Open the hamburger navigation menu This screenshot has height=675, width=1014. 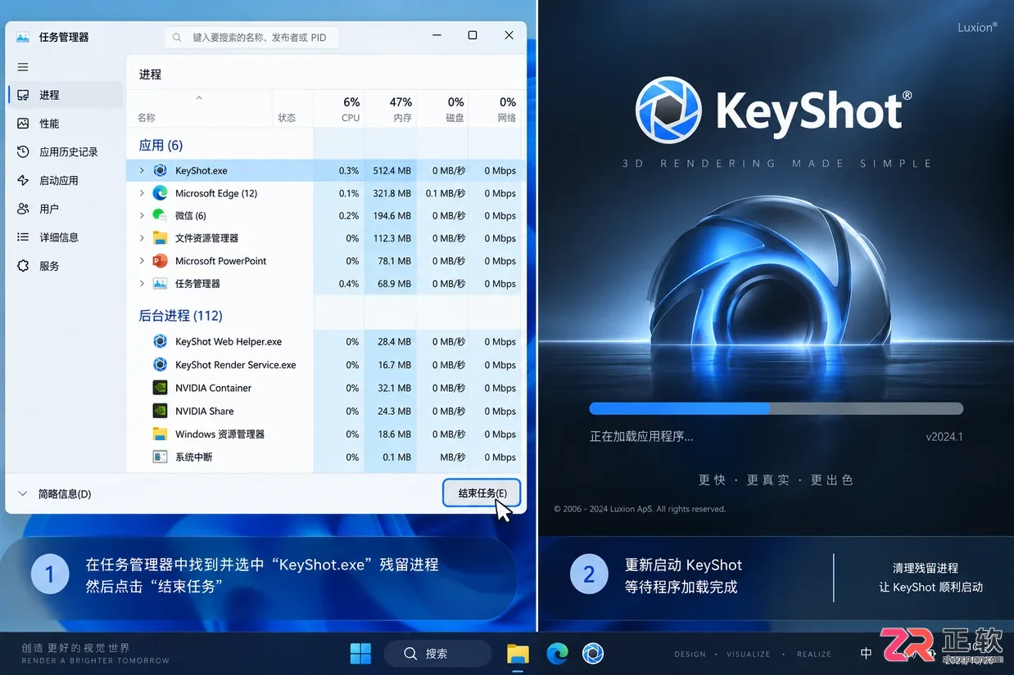pos(23,67)
